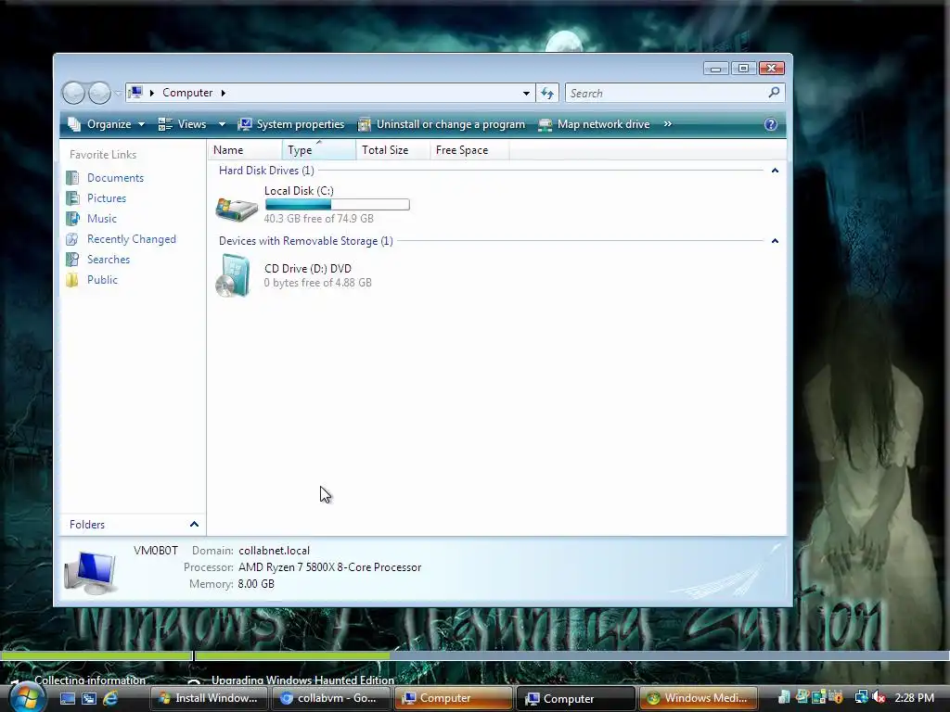
Task: Click the Searches icon in sidebar
Action: (72, 260)
